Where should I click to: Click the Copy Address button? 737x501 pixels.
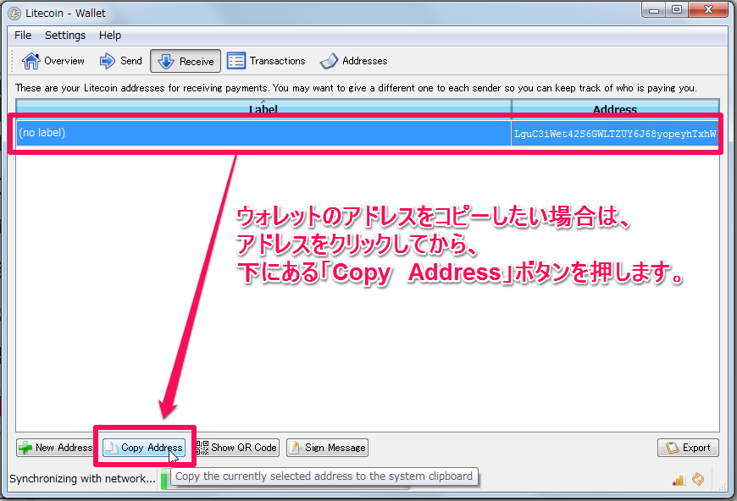144,448
